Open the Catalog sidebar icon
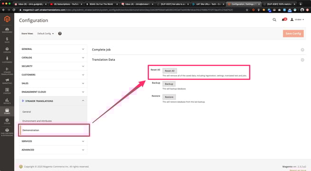The width and height of the screenshot is (311, 171). pos(7,50)
